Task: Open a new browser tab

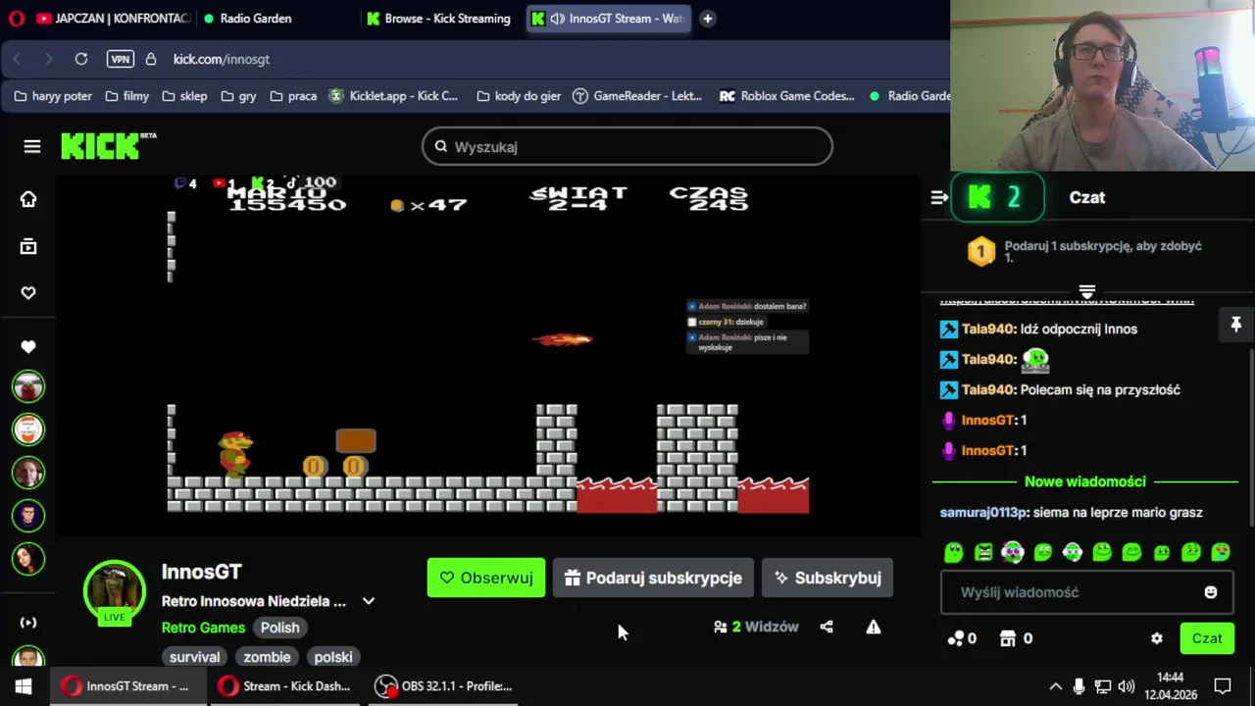Action: 707,19
